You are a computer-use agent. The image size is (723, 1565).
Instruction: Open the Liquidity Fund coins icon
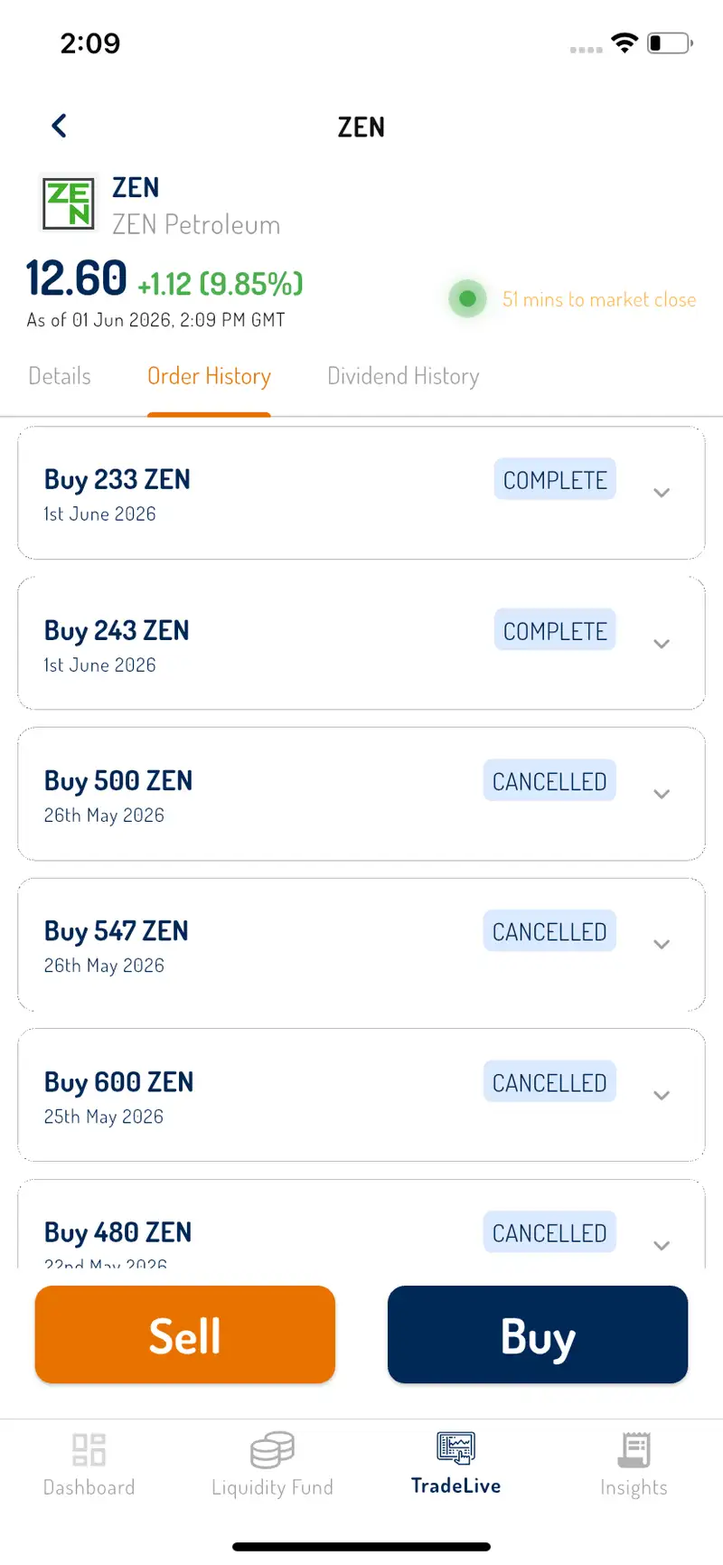coord(272,1449)
